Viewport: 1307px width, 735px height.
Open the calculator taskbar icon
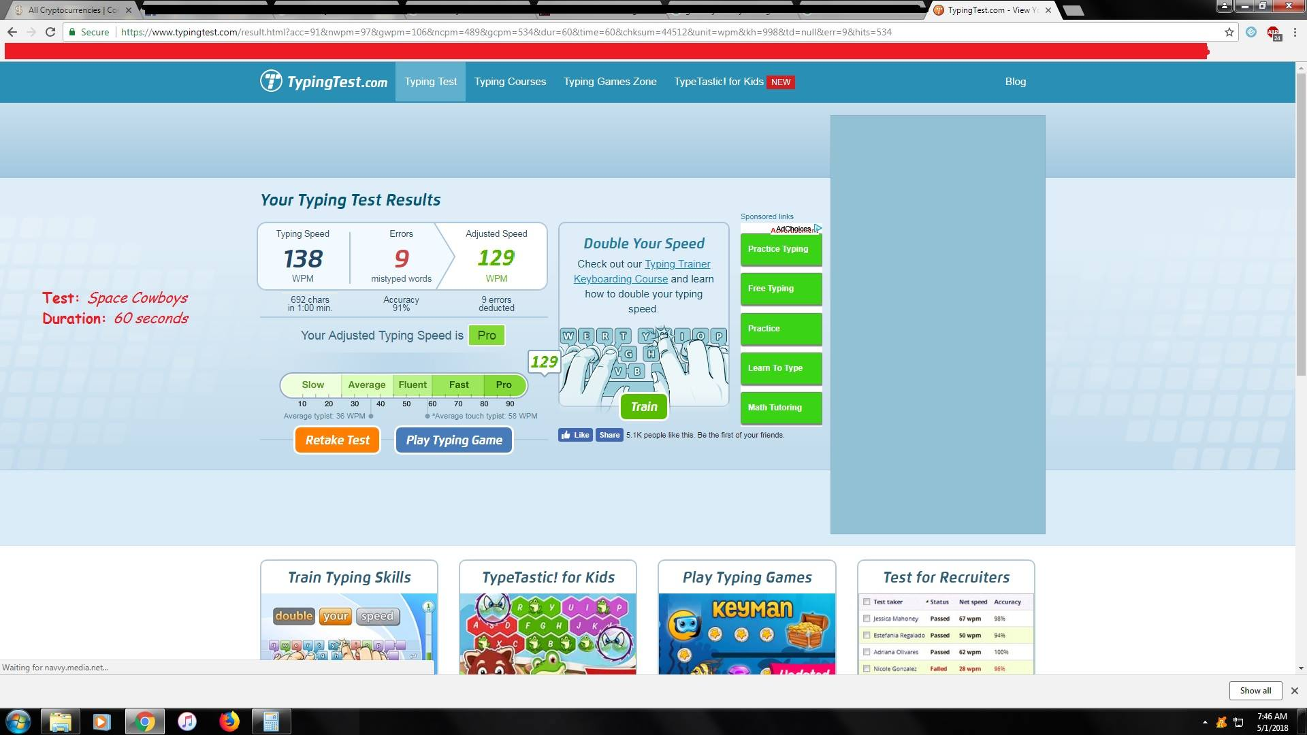[x=272, y=721]
